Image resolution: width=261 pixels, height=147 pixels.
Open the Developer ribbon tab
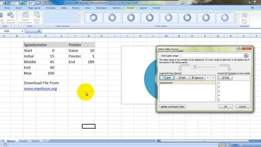[102, 8]
